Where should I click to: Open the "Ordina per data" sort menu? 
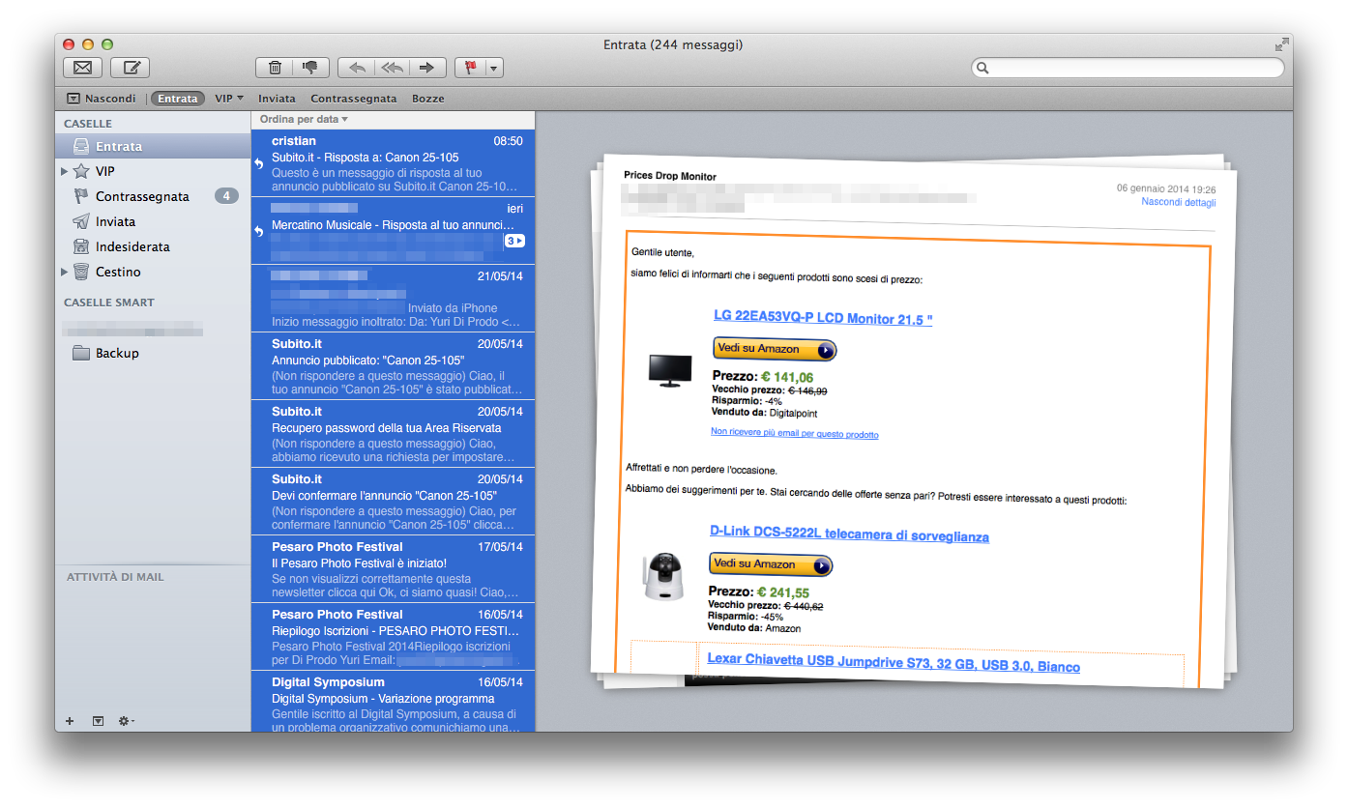304,119
